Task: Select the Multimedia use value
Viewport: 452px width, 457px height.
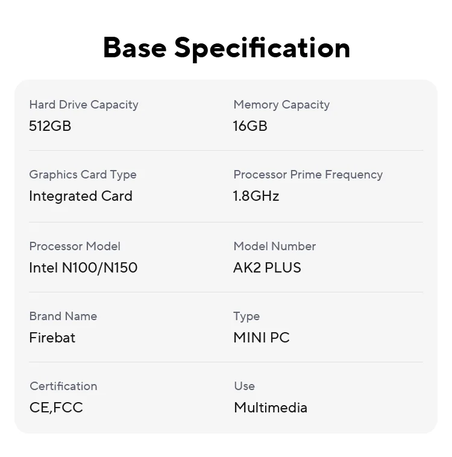Action: (x=271, y=408)
